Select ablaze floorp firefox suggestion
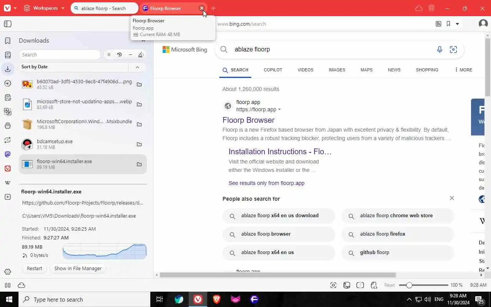This screenshot has height=307, width=491. coord(397,234)
